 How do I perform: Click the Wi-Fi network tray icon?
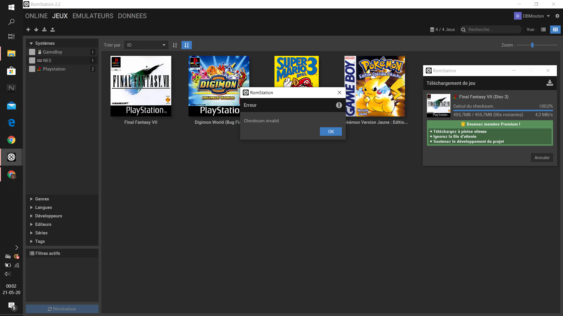point(17,265)
